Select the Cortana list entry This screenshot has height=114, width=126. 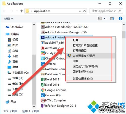coord(48,64)
